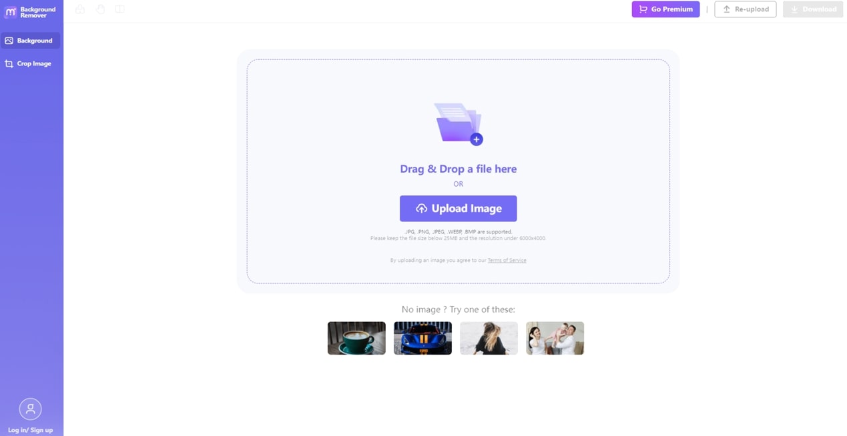The height and width of the screenshot is (436, 847).
Task: Click the Re-upload button
Action: (x=745, y=9)
